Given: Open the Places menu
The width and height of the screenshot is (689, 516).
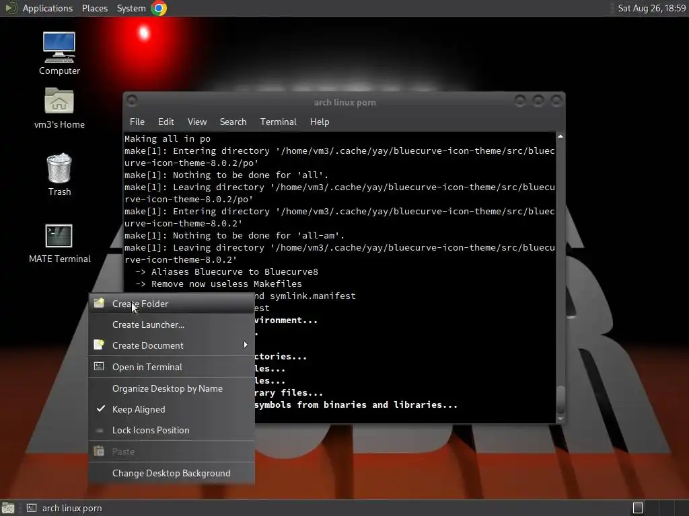Looking at the screenshot, I should [94, 8].
